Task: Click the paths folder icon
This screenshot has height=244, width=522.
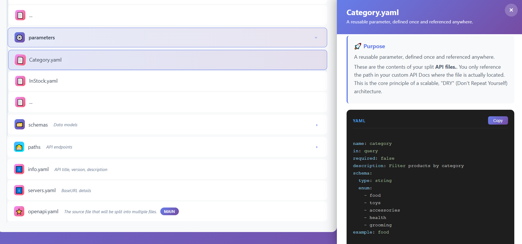Action: [19, 147]
